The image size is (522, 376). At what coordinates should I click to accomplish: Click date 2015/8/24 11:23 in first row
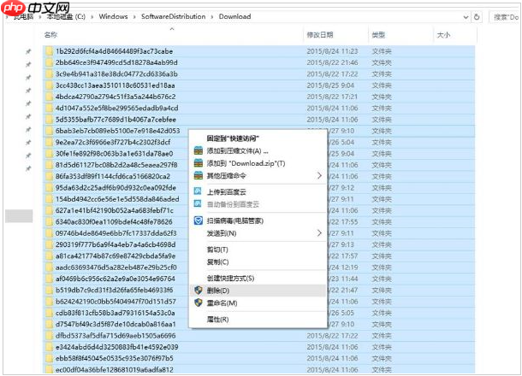click(x=332, y=51)
